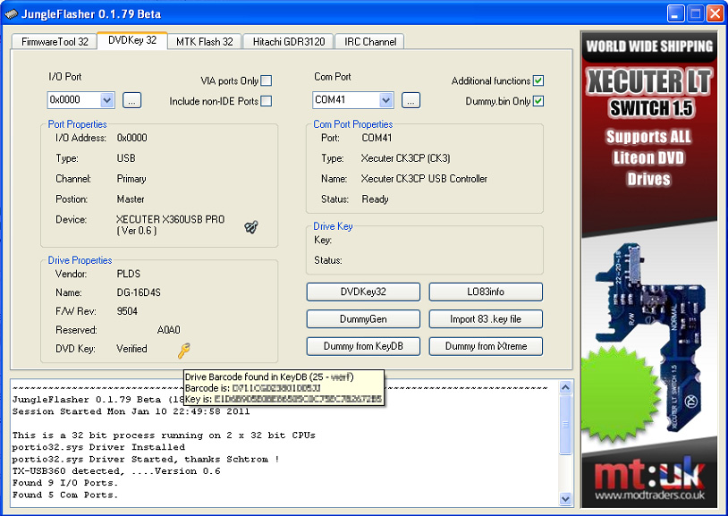Image resolution: width=728 pixels, height=516 pixels.
Task: Enable Include non-IDE Ports checkbox
Action: [x=266, y=101]
